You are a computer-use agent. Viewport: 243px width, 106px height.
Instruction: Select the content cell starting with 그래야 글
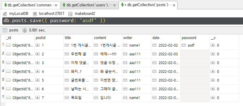coord(107,89)
